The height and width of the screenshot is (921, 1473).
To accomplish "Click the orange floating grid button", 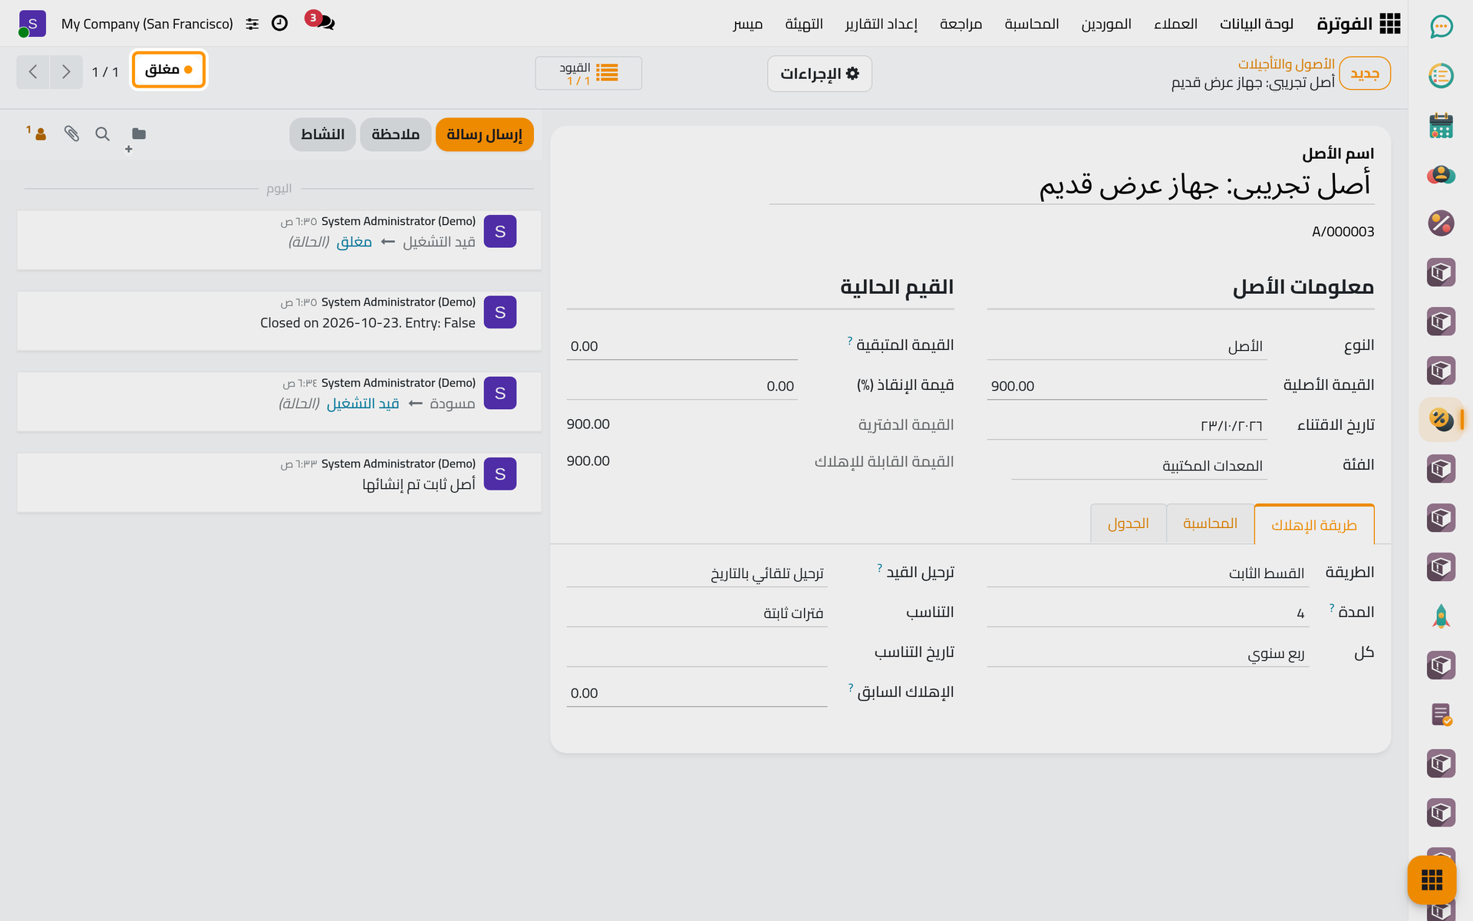I will pos(1432,880).
